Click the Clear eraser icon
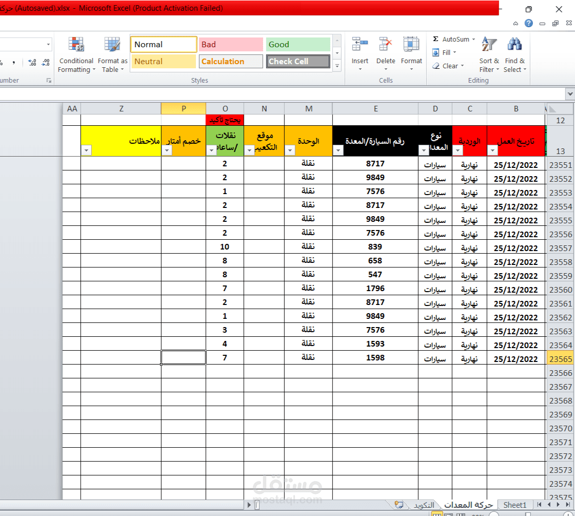Screen dimensions: 575x516 [x=435, y=66]
